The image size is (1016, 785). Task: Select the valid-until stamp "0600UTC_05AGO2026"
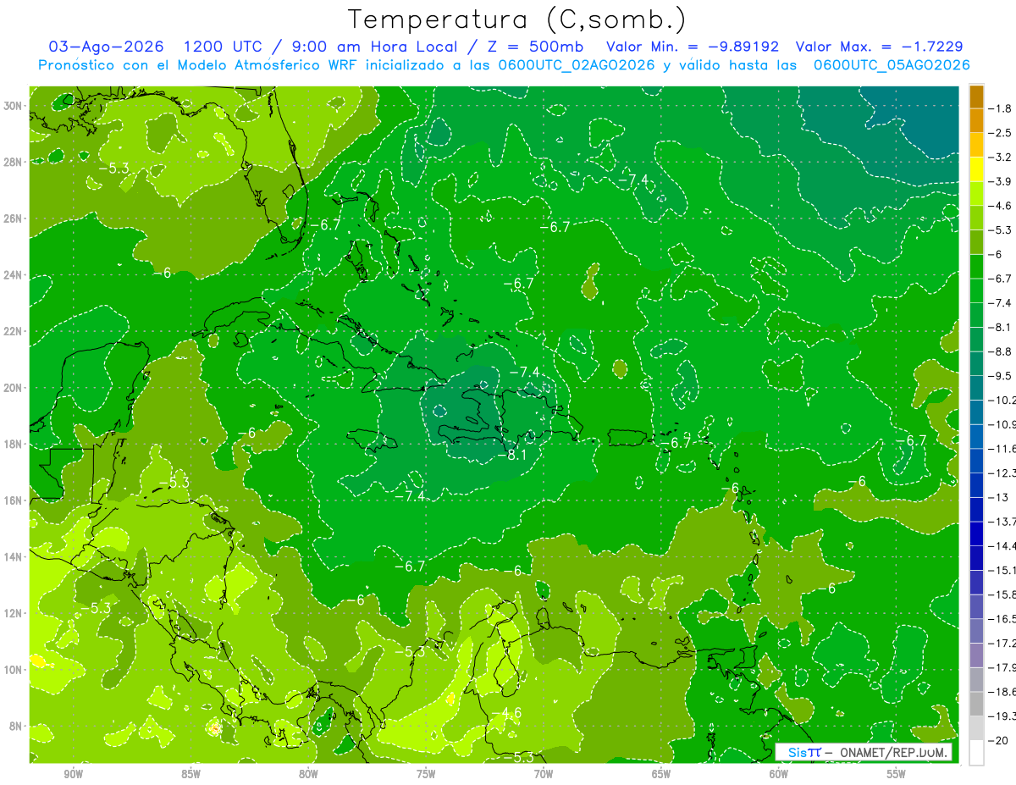click(892, 65)
